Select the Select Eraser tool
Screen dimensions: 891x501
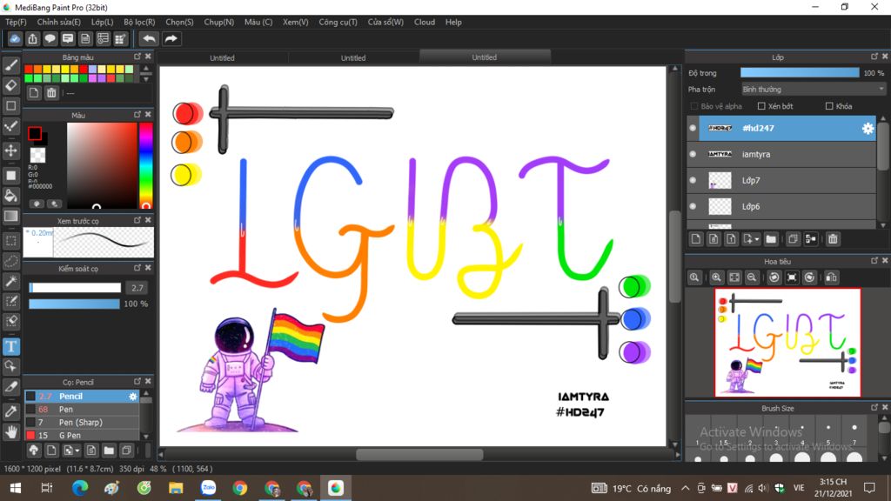click(x=10, y=322)
